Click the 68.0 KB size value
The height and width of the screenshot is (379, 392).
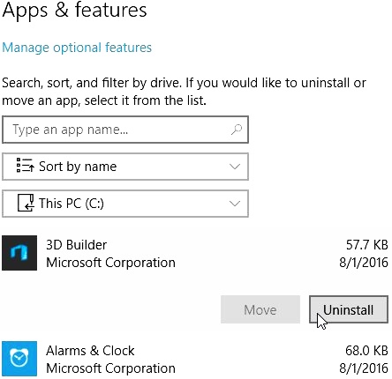pyautogui.click(x=366, y=351)
